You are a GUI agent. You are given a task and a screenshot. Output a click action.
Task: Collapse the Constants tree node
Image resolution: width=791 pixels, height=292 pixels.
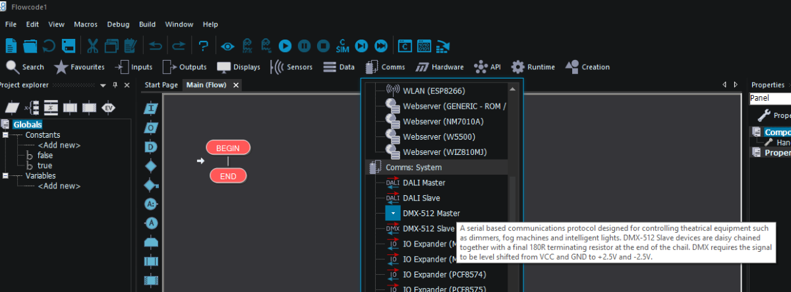click(6, 135)
